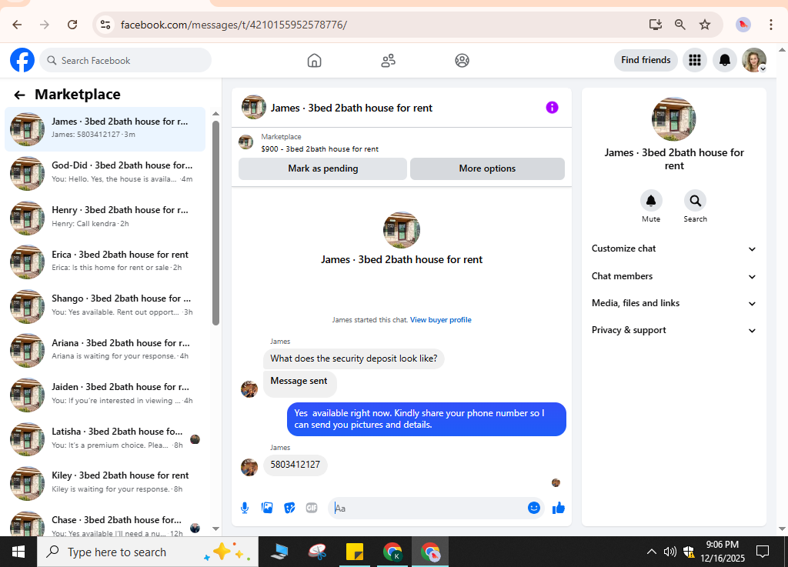Click More options button
This screenshot has width=788, height=567.
487,168
